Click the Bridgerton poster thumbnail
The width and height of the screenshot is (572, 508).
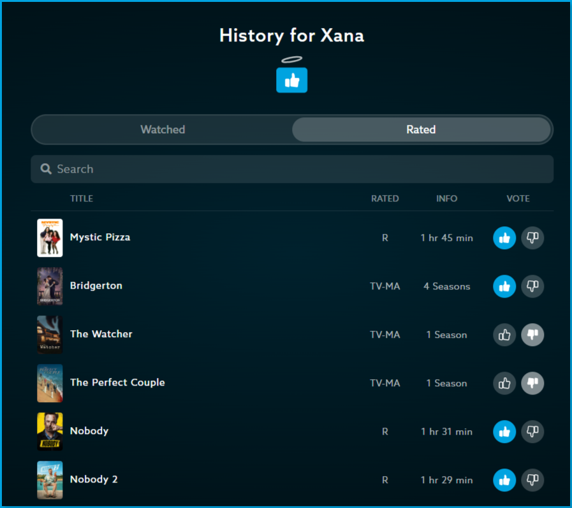click(x=50, y=286)
